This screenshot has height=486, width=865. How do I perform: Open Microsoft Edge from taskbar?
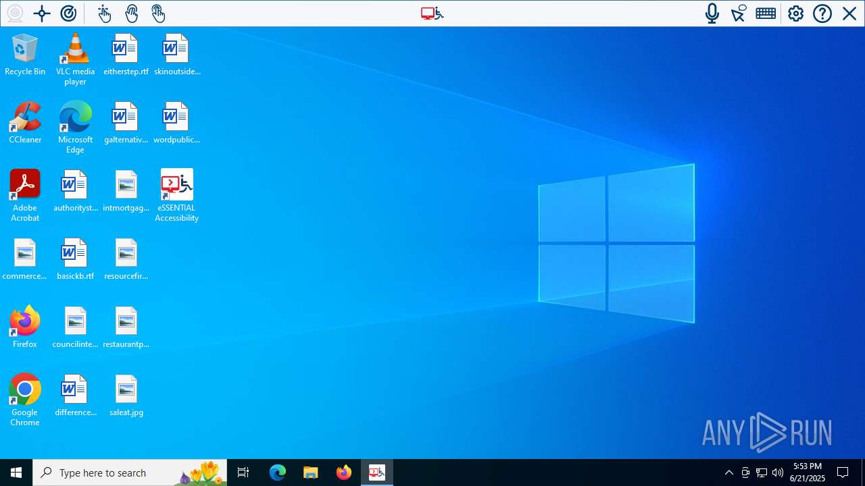tap(278, 473)
